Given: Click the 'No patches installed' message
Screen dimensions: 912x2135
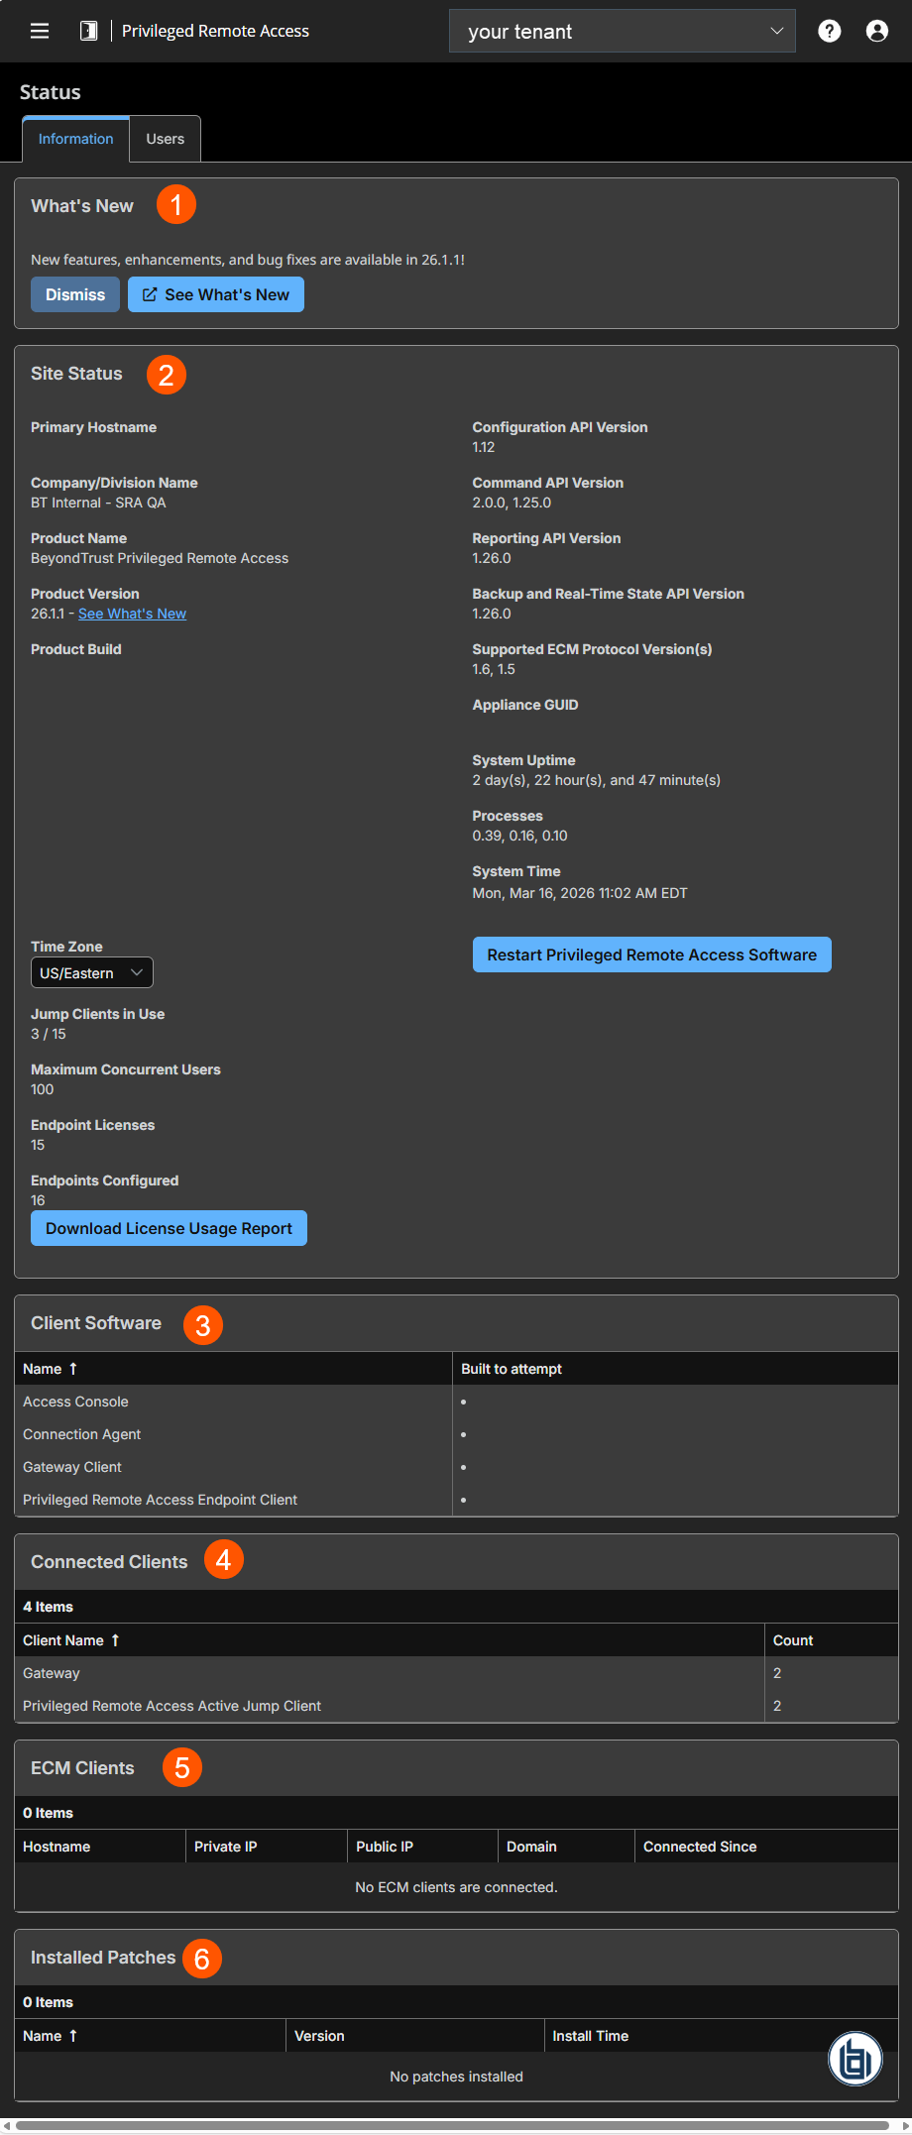Looking at the screenshot, I should click(x=456, y=2077).
